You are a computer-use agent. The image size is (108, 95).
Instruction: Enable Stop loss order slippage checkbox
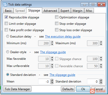coord(57,30)
